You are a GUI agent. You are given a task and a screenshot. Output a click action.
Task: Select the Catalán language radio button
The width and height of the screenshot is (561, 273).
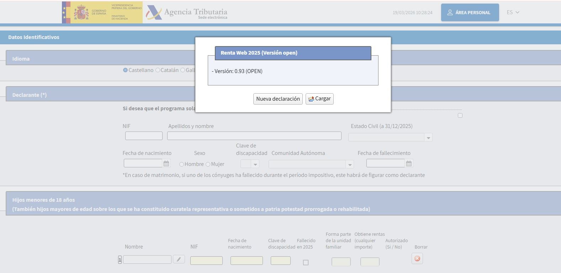click(158, 70)
